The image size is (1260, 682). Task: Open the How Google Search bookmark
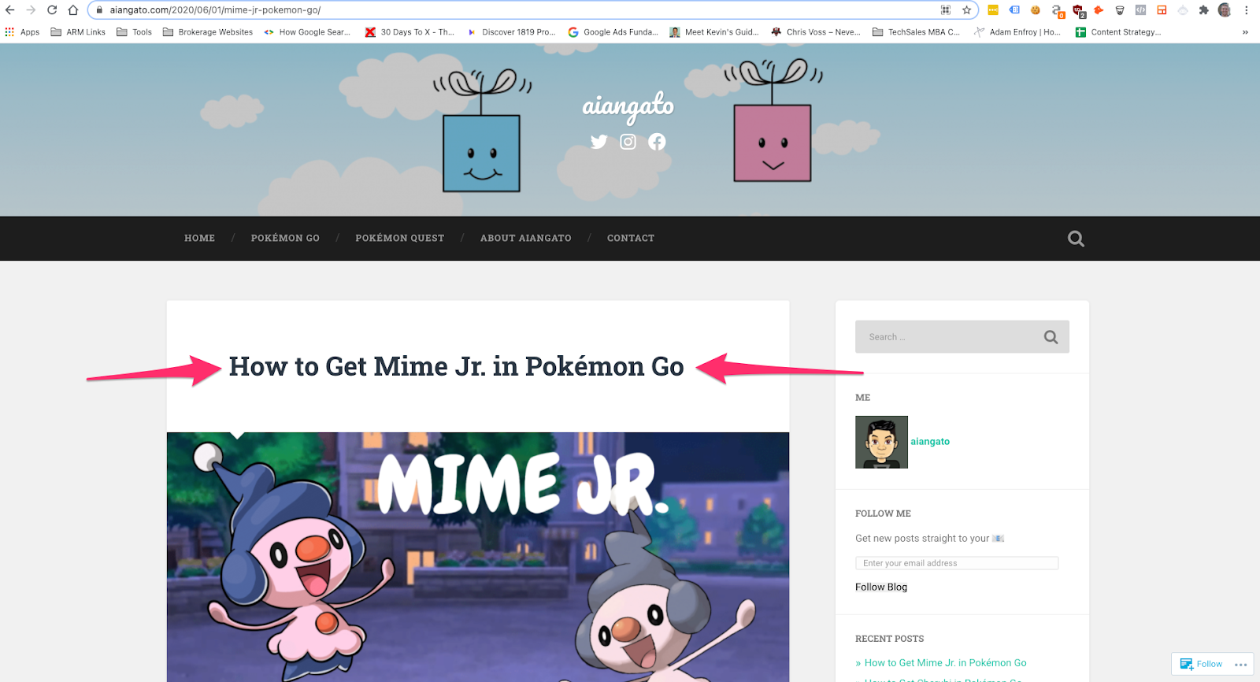coord(307,32)
